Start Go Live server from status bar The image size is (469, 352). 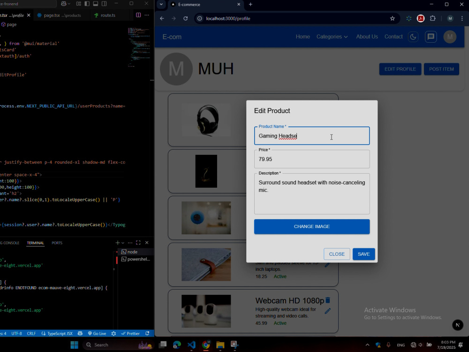(97, 333)
